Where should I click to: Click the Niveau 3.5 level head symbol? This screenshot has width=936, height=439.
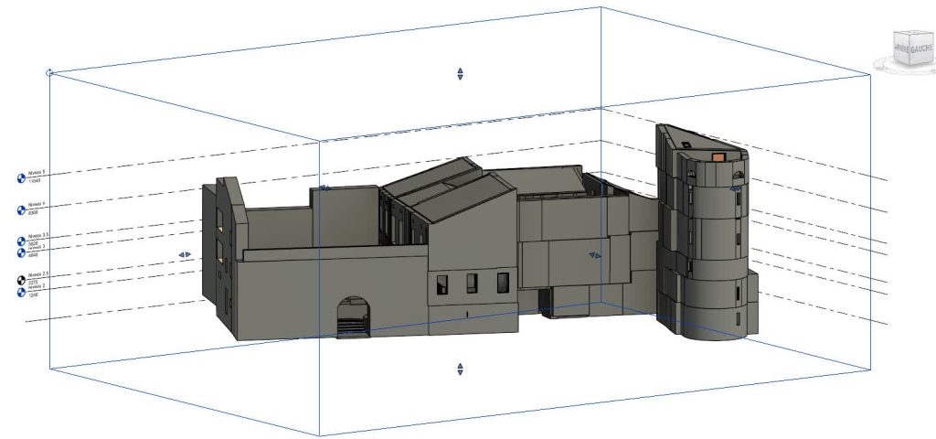(22, 241)
